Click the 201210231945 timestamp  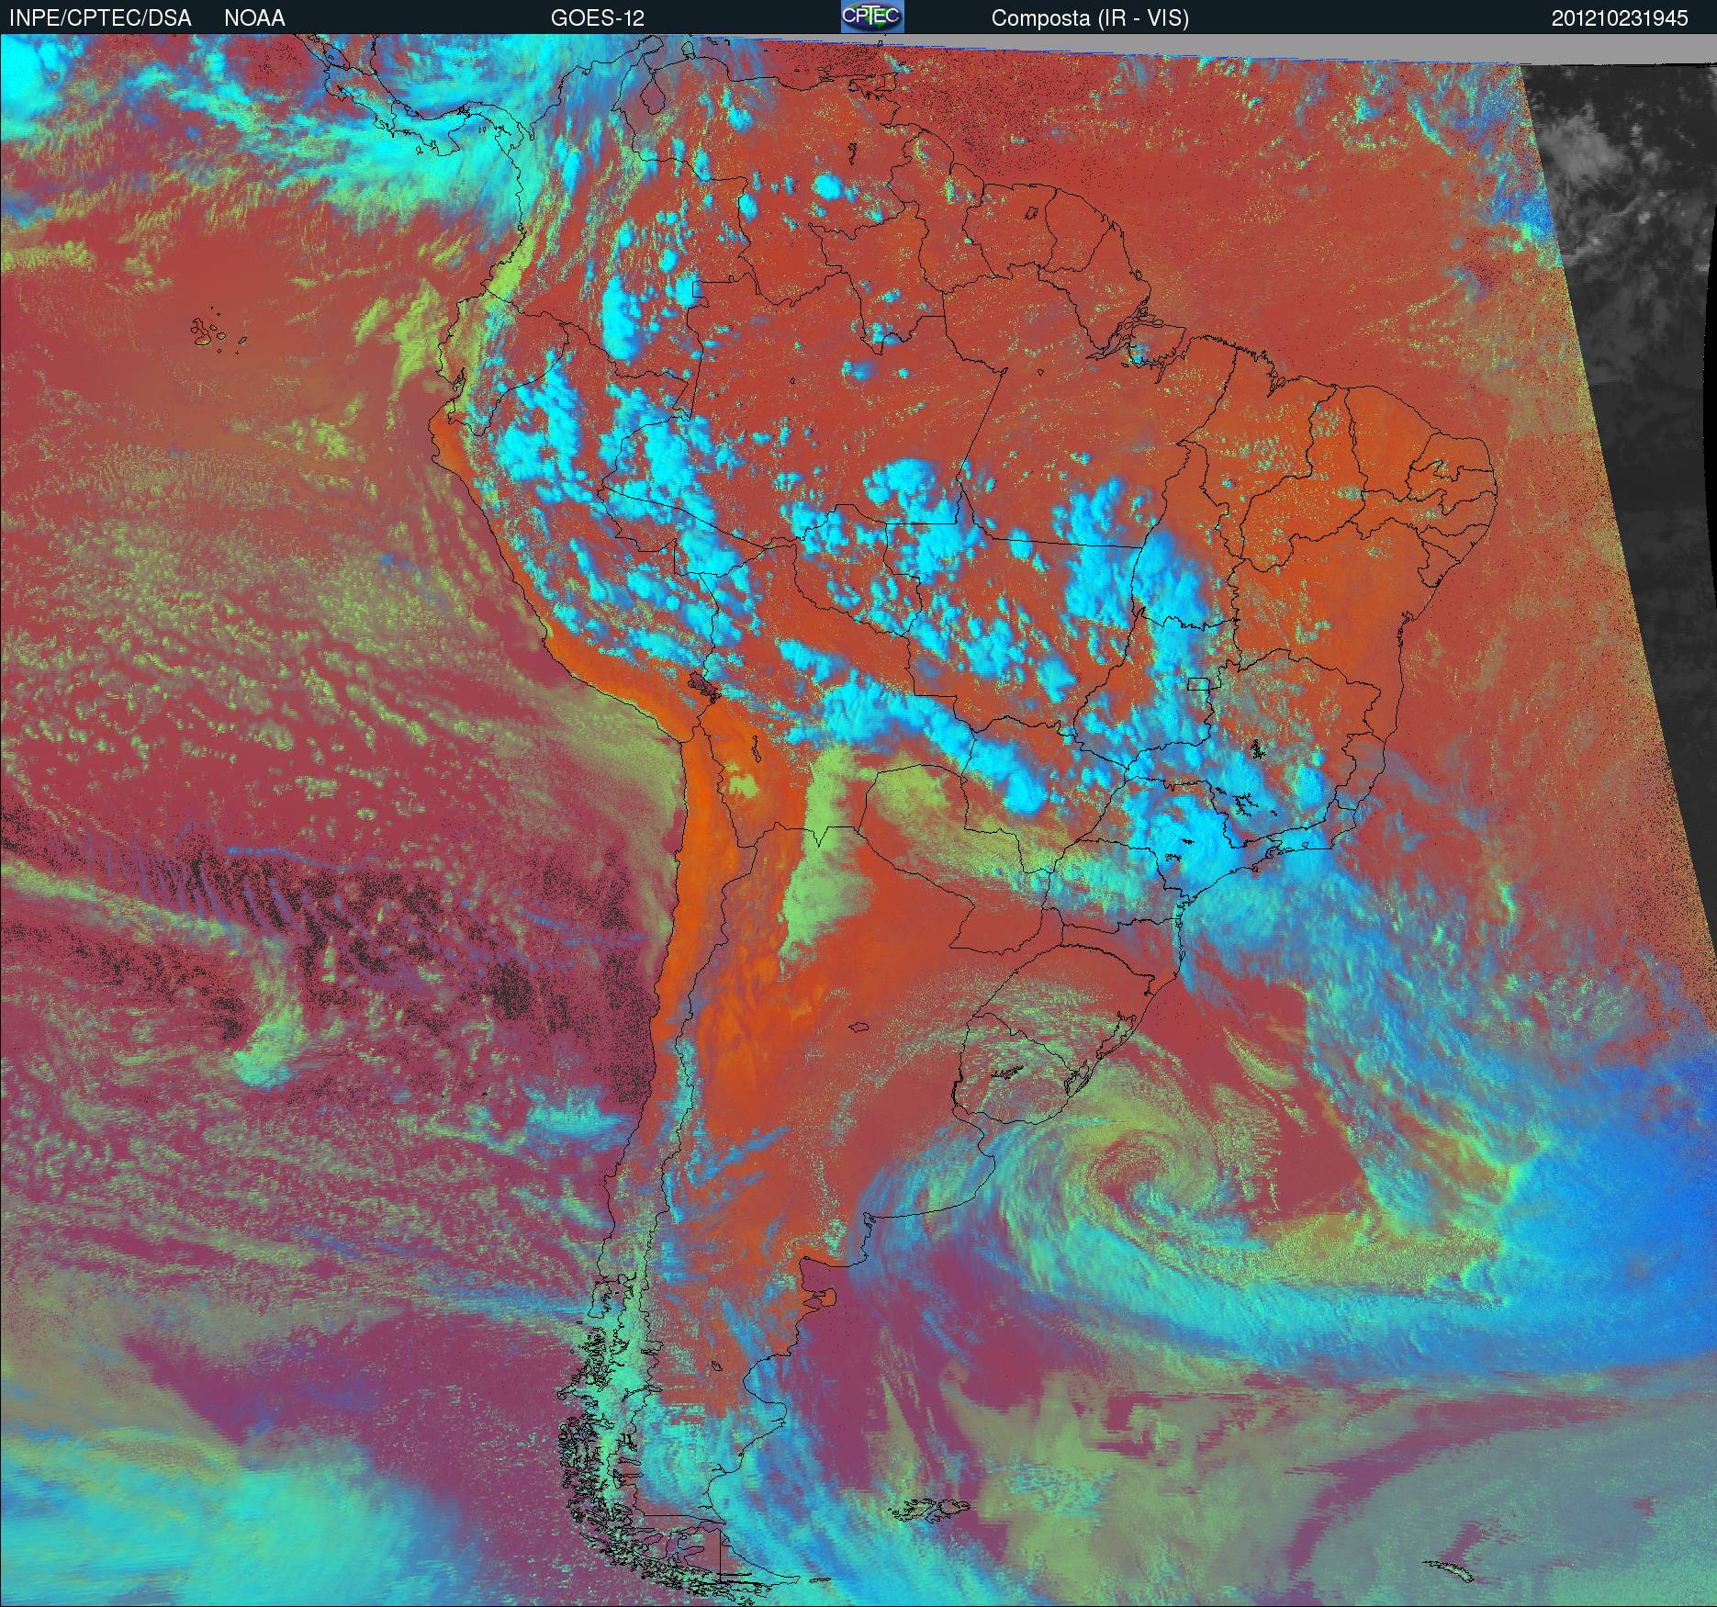click(x=1620, y=18)
